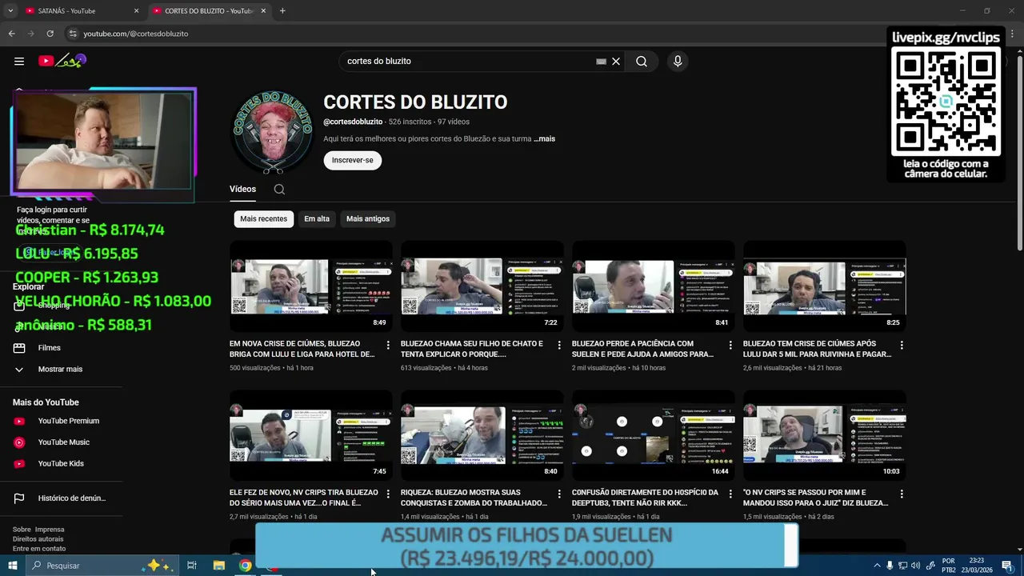Open new browser tab with plus
The image size is (1024, 576).
tap(282, 10)
